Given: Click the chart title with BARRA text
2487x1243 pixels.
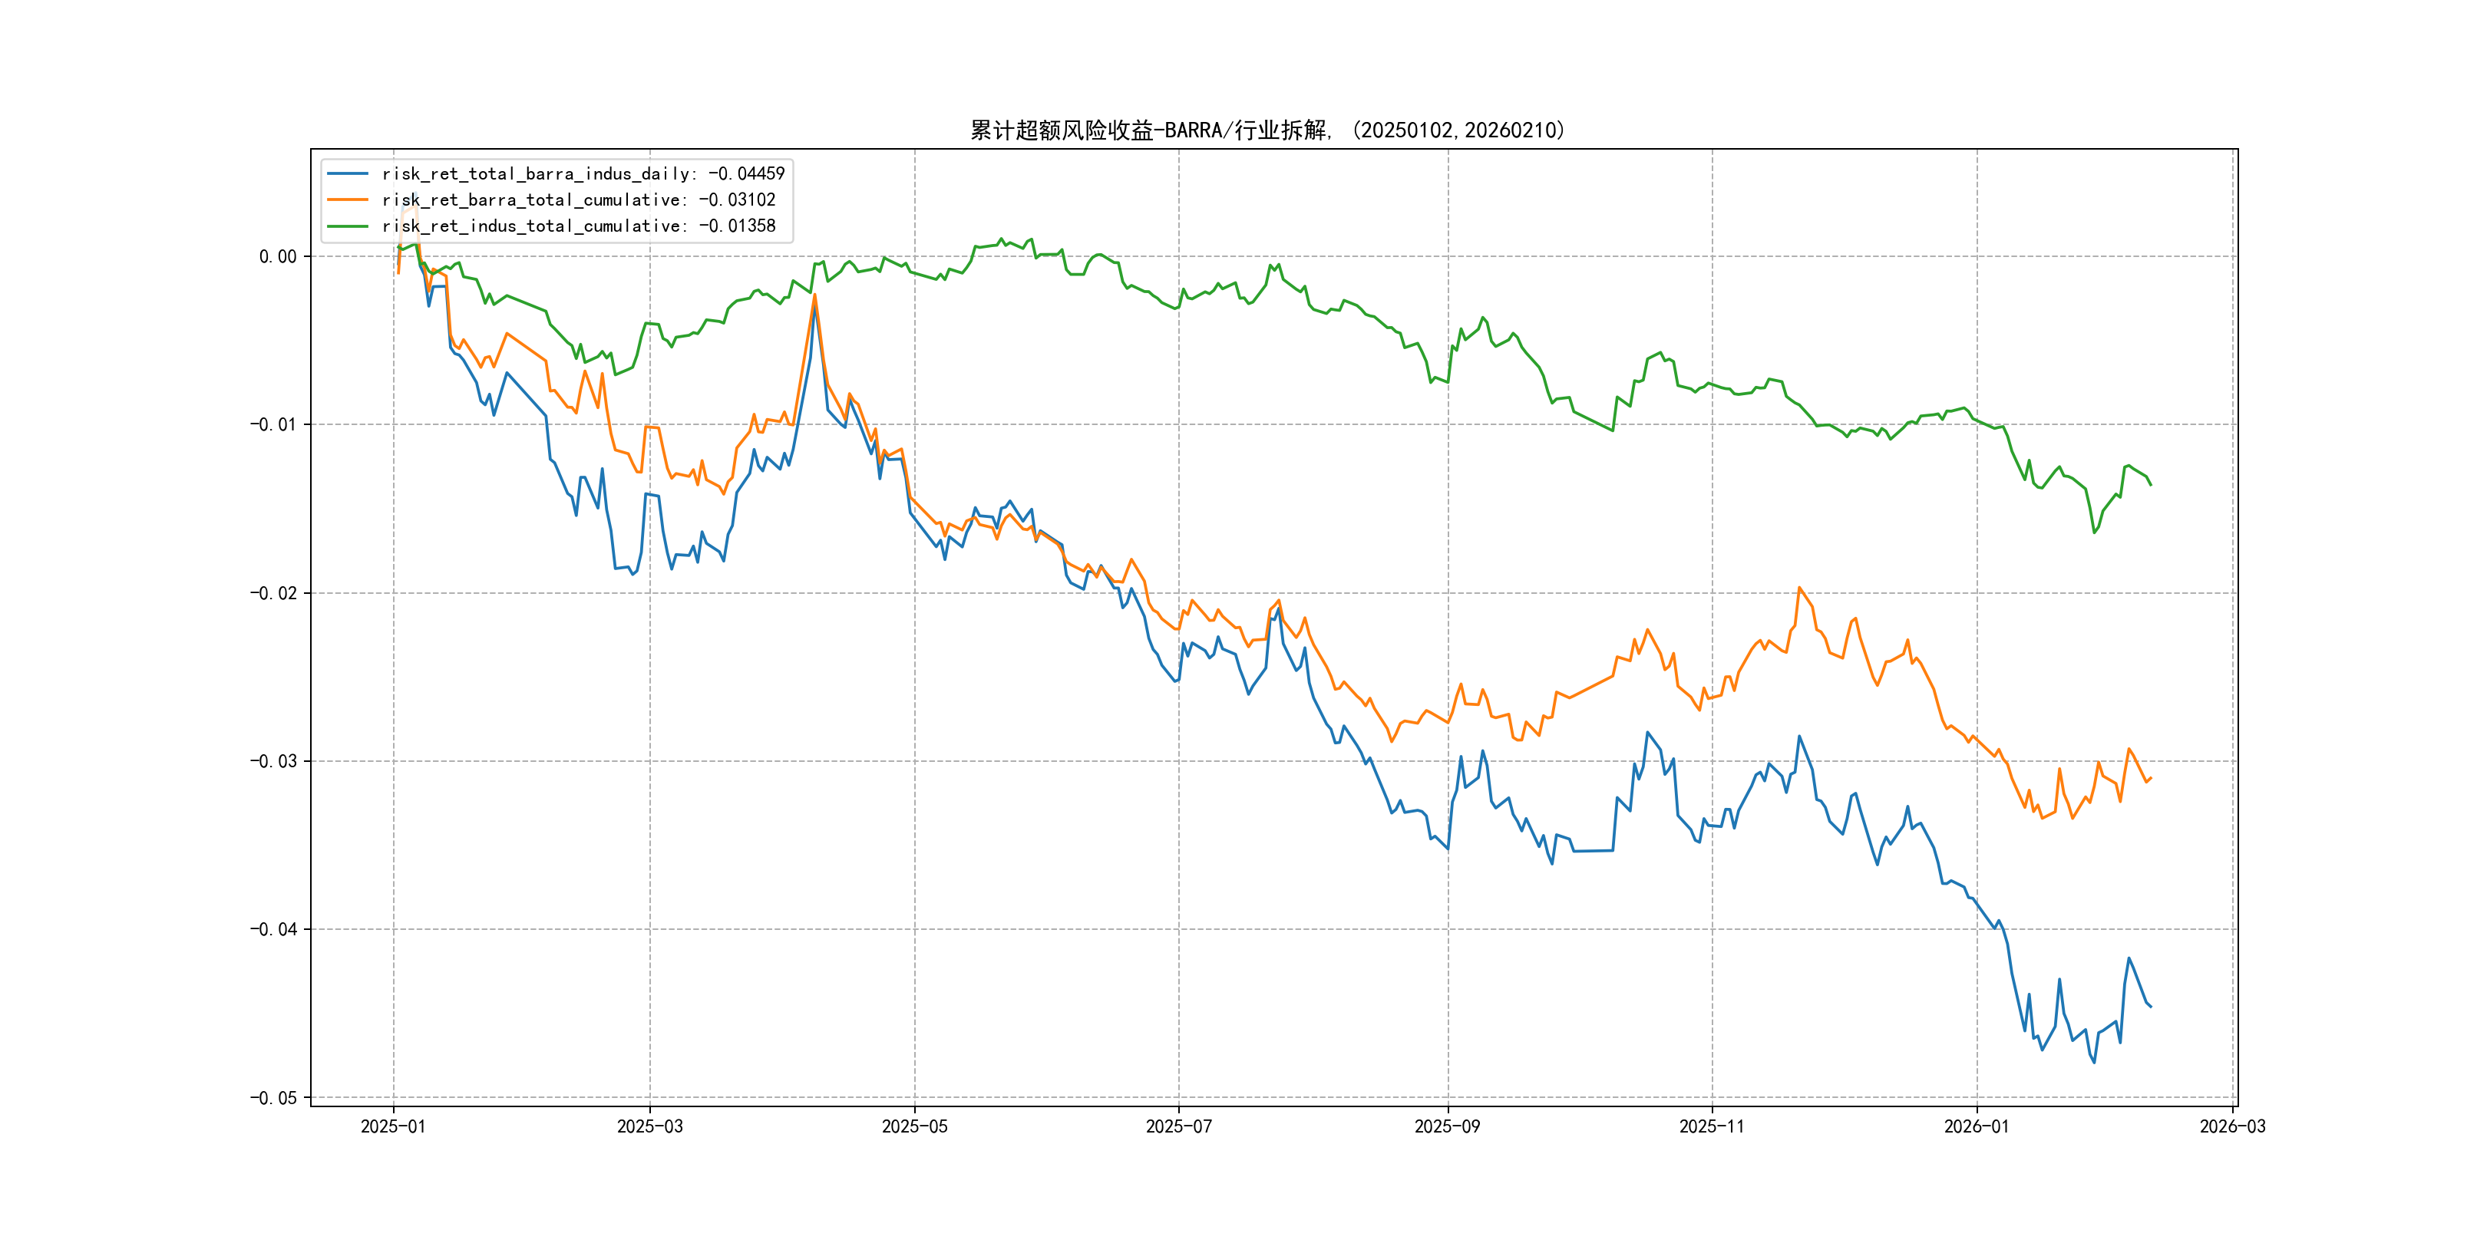Looking at the screenshot, I should tap(1267, 130).
